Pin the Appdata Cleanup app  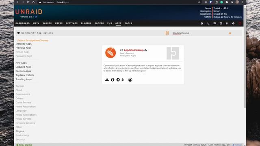123,80
